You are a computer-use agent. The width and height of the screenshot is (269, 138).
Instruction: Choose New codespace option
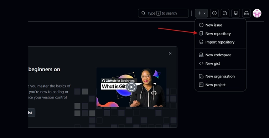[221, 55]
